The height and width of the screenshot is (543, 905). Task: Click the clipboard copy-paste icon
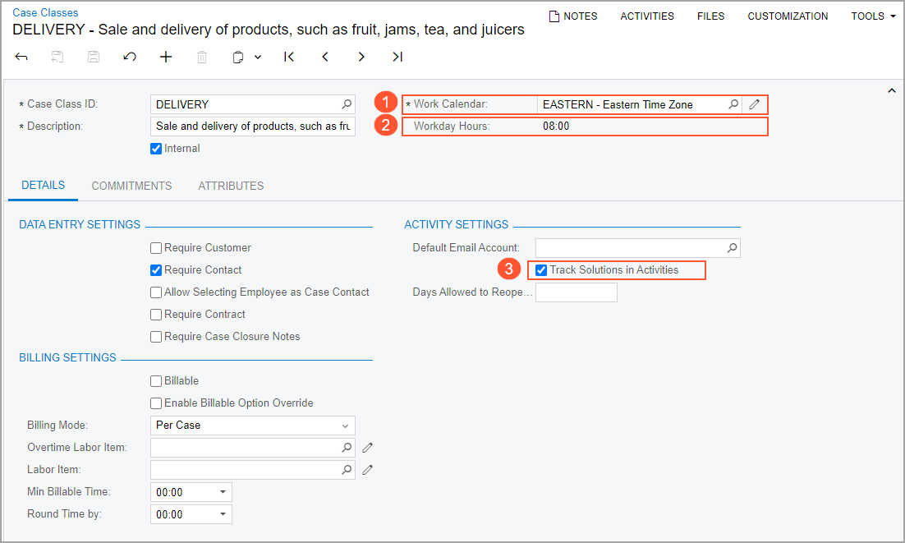point(238,57)
